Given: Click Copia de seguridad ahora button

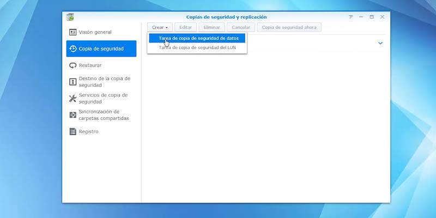Looking at the screenshot, I should [x=289, y=28].
